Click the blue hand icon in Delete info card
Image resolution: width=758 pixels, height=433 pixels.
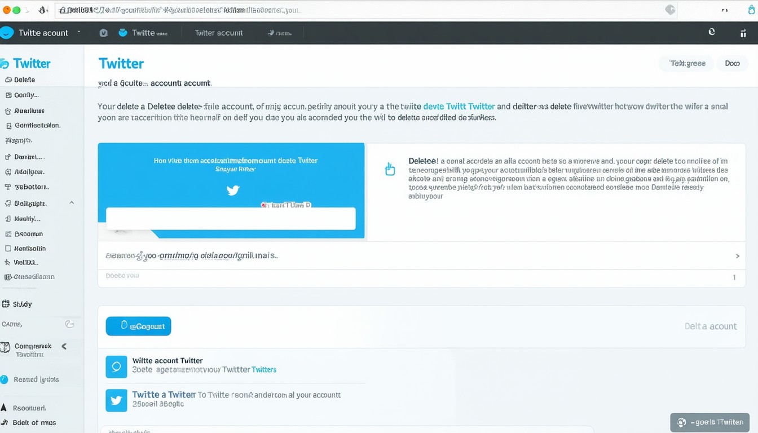(390, 169)
